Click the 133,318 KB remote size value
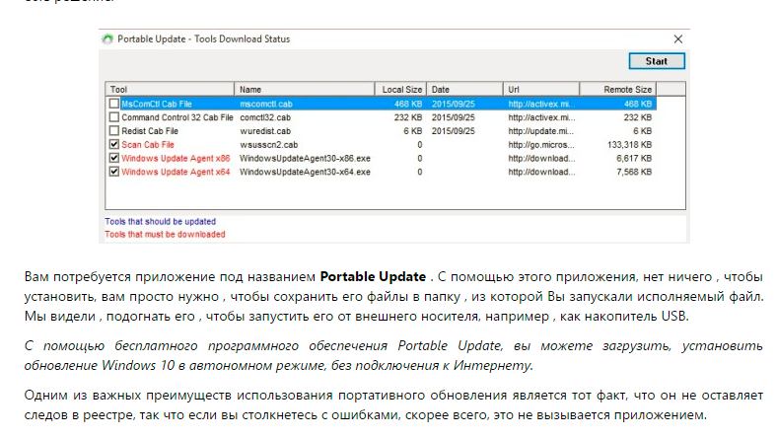Image resolution: width=777 pixels, height=438 pixels. (x=629, y=145)
